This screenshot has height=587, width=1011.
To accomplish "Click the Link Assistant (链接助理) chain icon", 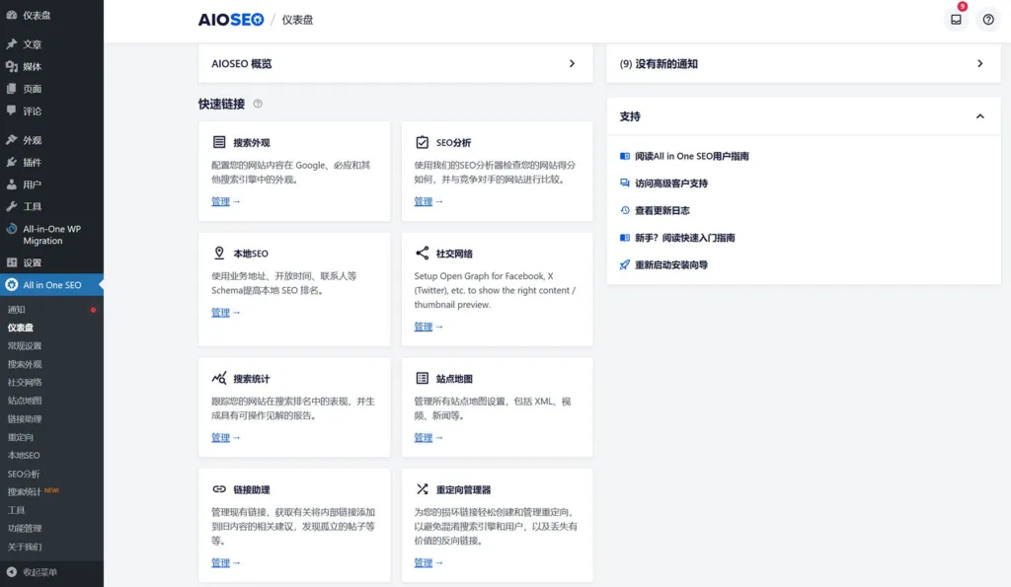I will tap(219, 489).
